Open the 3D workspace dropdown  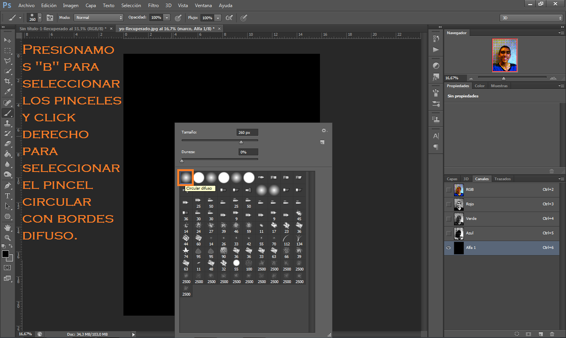tap(531, 18)
